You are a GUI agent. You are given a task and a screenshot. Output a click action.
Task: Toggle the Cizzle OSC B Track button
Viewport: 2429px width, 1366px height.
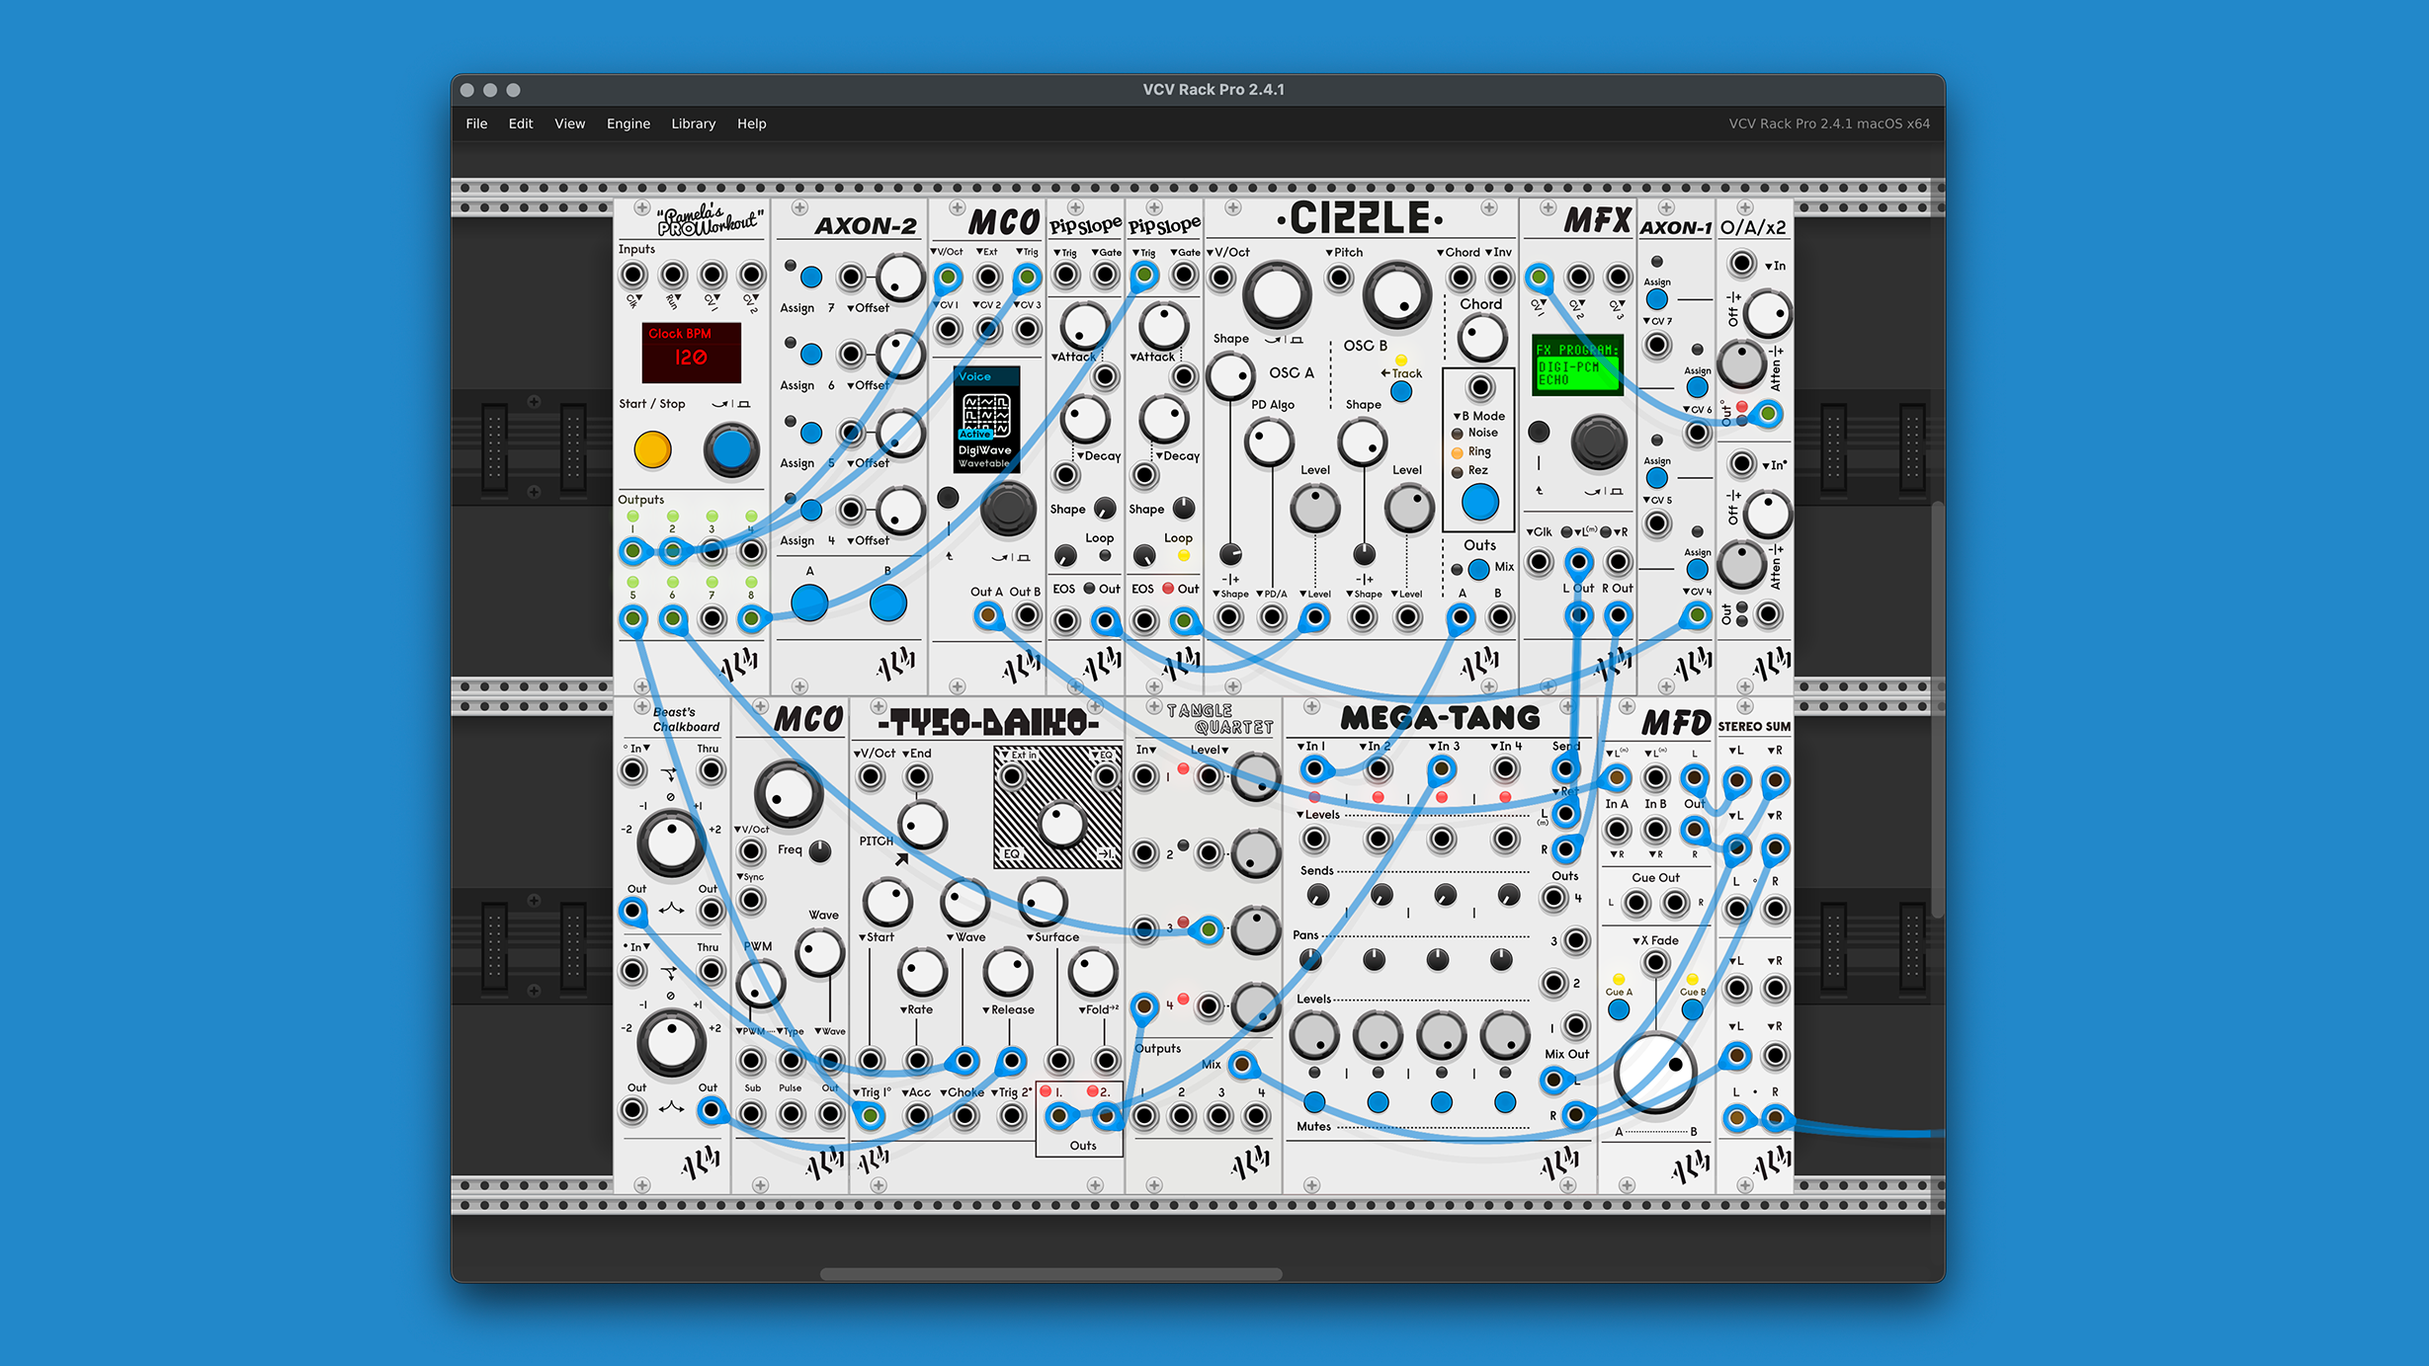pyautogui.click(x=1400, y=391)
